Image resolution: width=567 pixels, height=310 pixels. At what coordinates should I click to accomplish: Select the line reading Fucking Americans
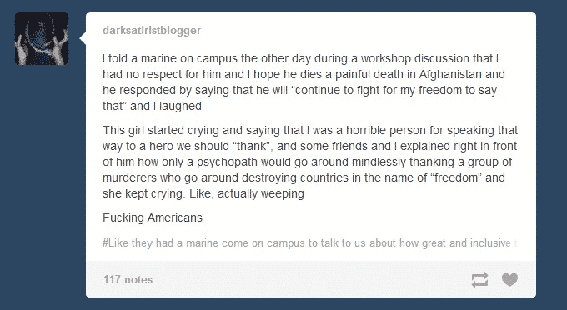pyautogui.click(x=153, y=217)
